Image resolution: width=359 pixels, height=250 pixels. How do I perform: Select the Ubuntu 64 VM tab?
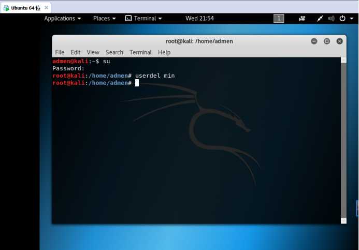(26, 8)
